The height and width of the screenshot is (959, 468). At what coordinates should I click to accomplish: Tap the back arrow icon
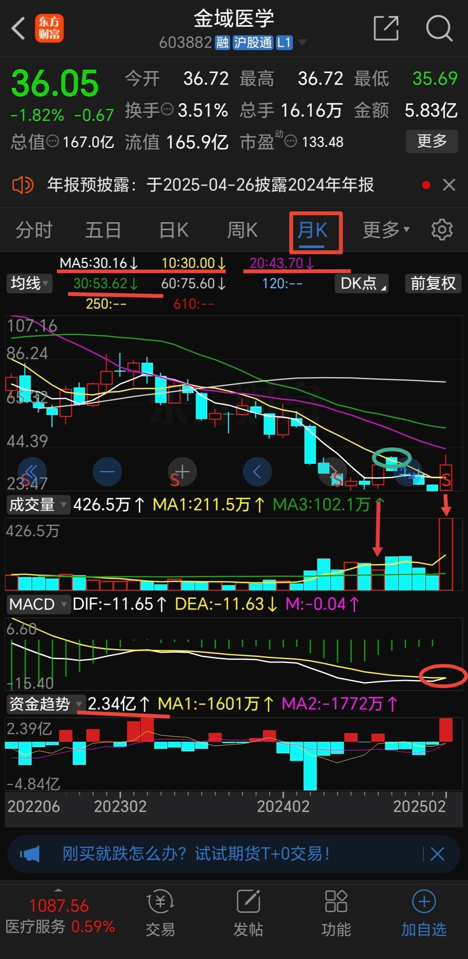pos(18,29)
